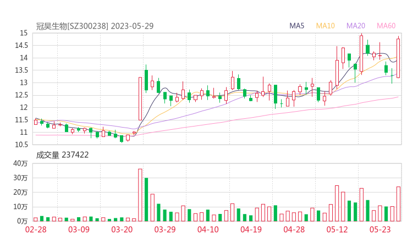Image resolution: width=407 pixels, height=242 pixels.
Task: Click the MA20 legend label
Action: [356, 26]
